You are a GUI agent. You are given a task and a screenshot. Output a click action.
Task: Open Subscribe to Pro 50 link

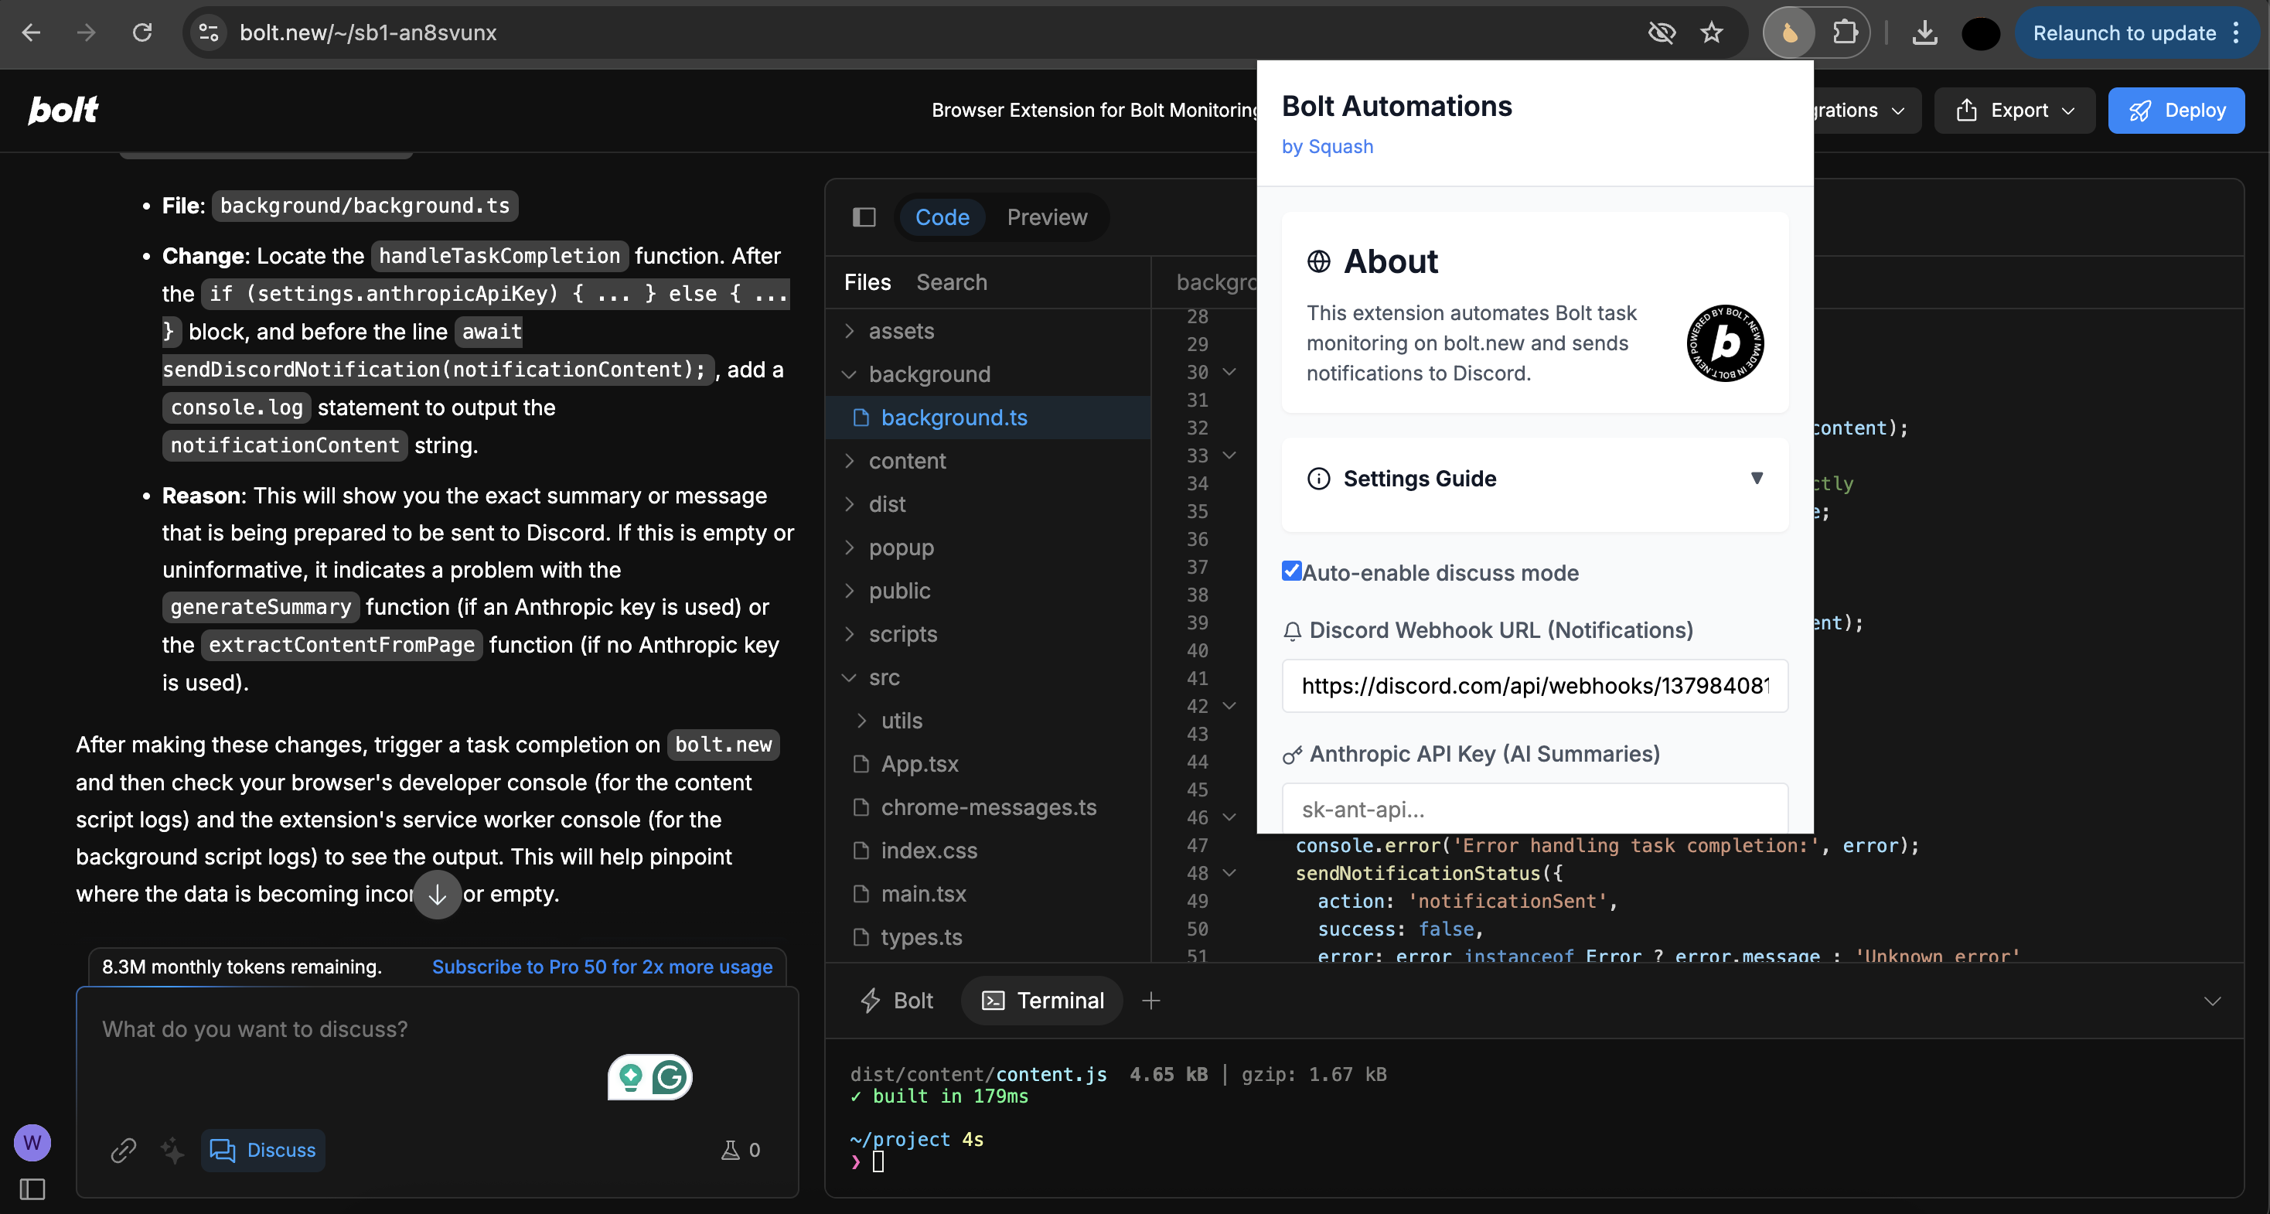pos(602,967)
